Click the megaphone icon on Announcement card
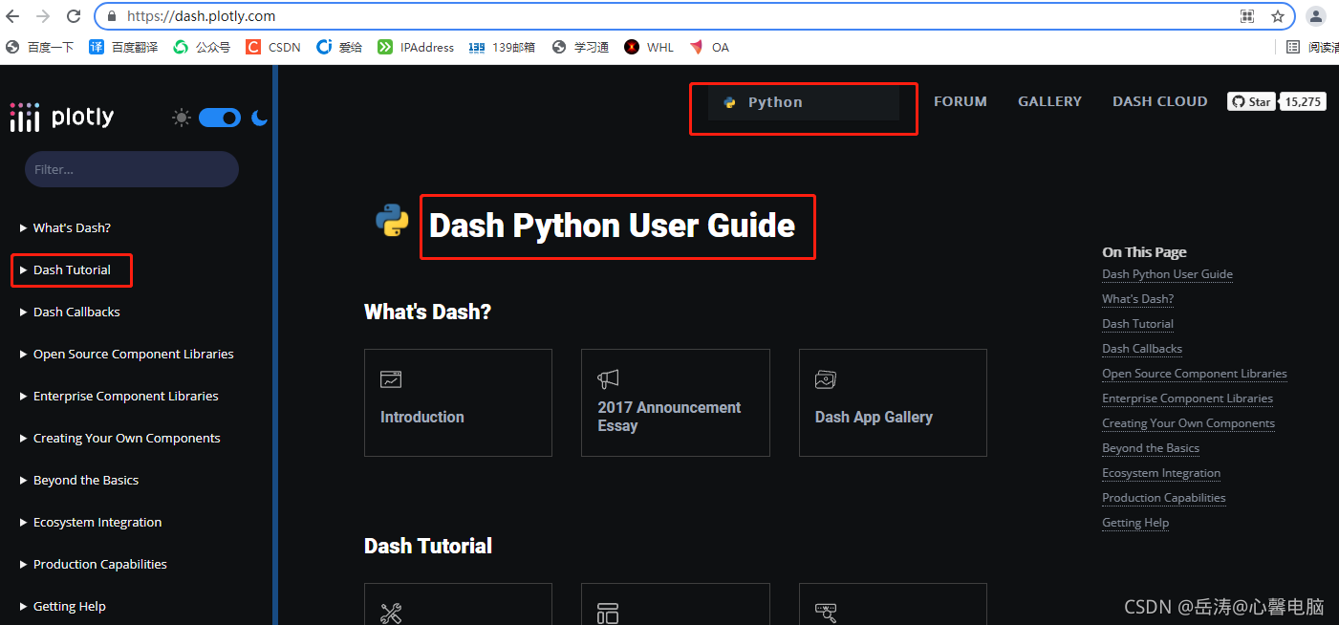The image size is (1339, 625). click(x=608, y=379)
